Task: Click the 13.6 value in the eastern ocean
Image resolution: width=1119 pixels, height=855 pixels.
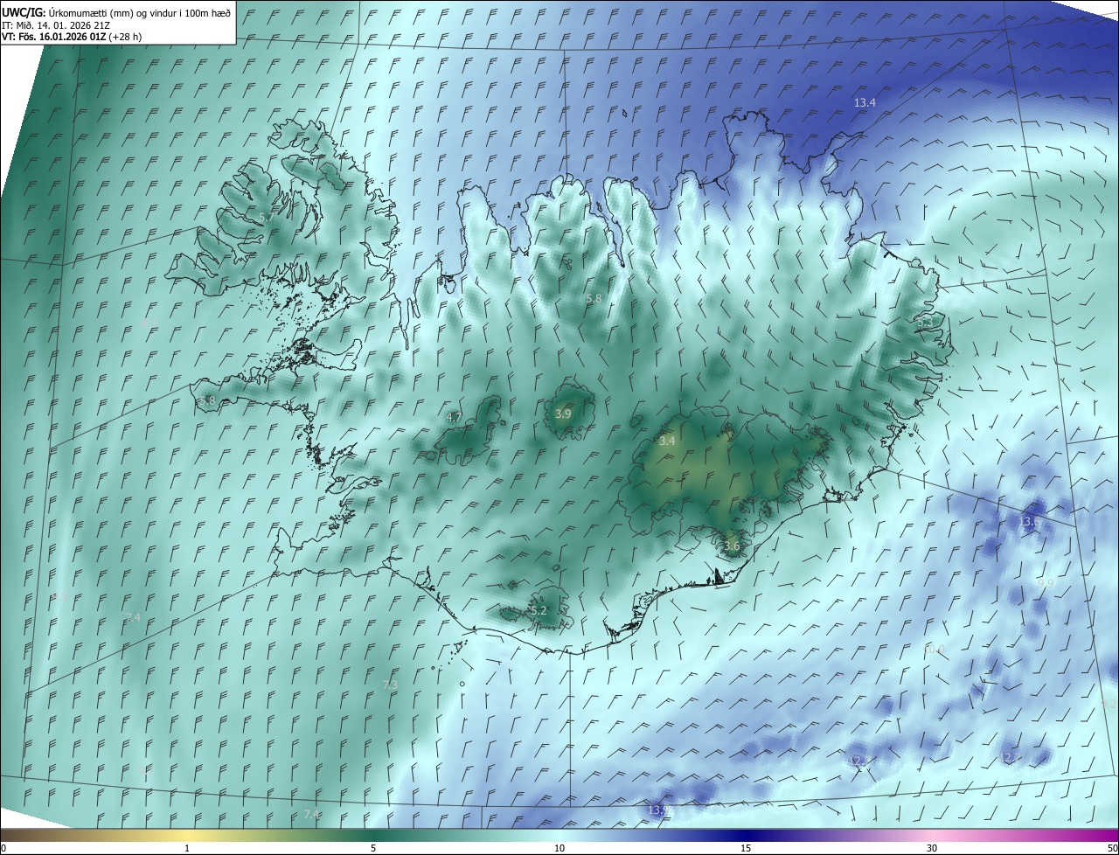Action: tap(1030, 522)
